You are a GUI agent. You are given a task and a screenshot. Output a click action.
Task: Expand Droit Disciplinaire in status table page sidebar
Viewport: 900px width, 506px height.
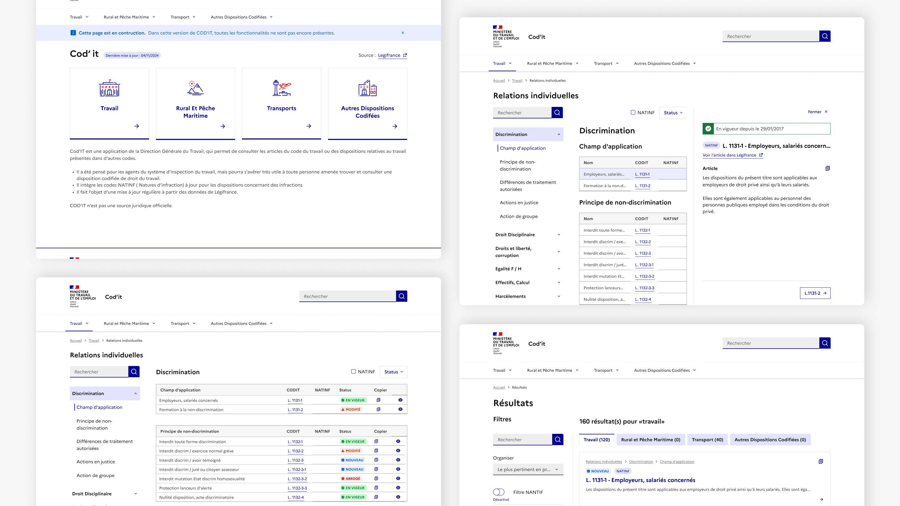click(105, 494)
